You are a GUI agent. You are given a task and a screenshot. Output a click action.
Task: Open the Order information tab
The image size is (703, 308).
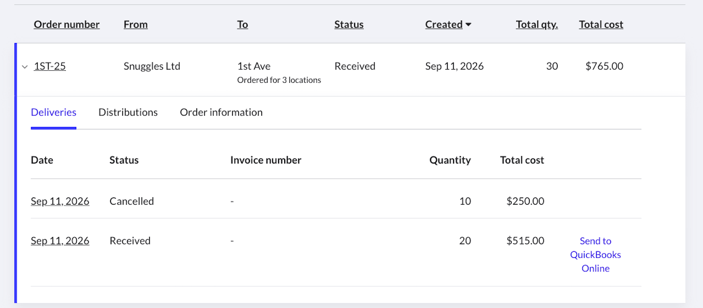[x=221, y=112]
